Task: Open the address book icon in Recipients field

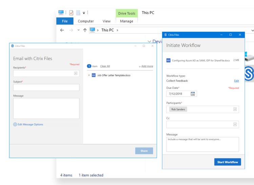Action: click(76, 74)
